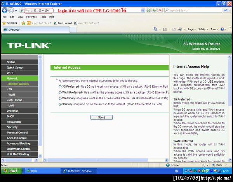Select the 3G Only radio button
This screenshot has height=182, width=233.
click(x=60, y=104)
